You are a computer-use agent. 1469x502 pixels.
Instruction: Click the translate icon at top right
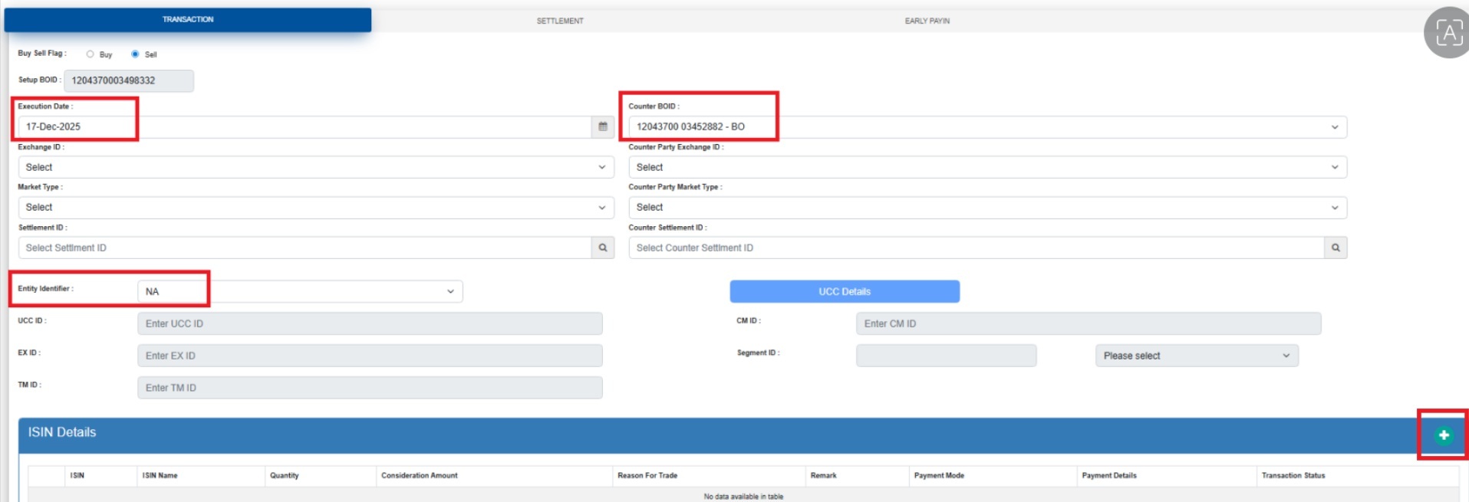tap(1448, 33)
